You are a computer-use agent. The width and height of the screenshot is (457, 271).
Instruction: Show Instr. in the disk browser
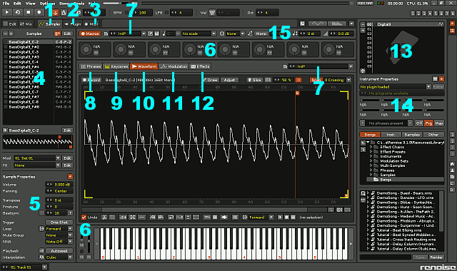pos(391,135)
